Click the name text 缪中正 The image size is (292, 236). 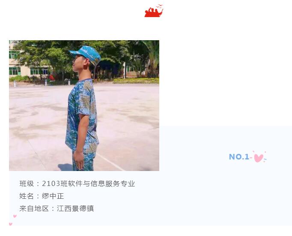53,196
